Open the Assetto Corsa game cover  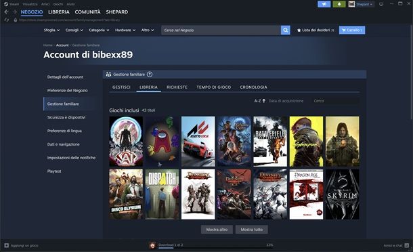click(x=198, y=142)
